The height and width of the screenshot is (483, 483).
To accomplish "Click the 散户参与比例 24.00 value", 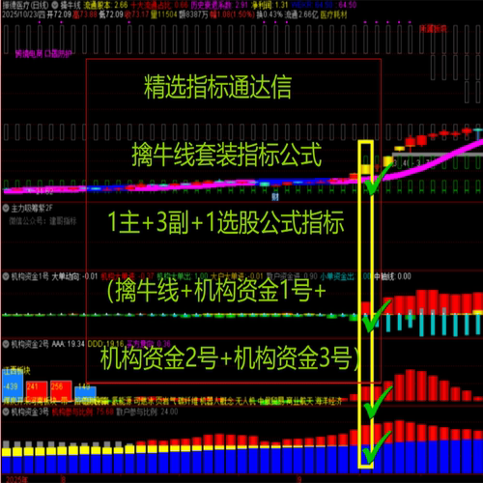I will coord(147,412).
